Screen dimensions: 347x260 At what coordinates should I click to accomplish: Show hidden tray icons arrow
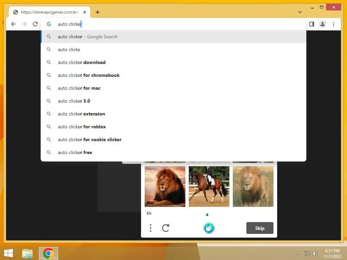pyautogui.click(x=299, y=254)
